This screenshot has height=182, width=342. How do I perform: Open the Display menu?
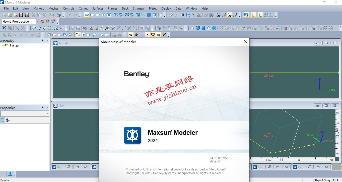(x=166, y=8)
